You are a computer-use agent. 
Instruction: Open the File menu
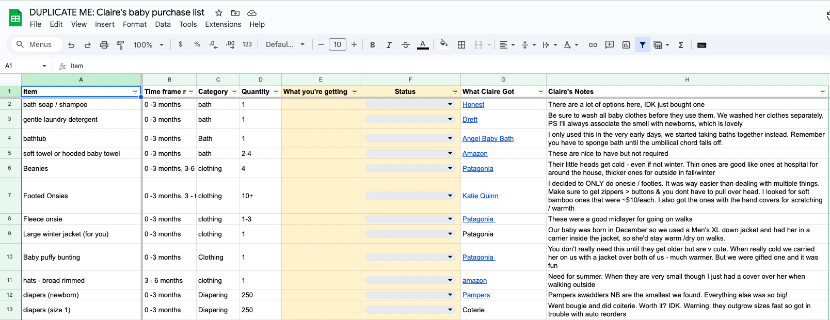click(x=36, y=24)
